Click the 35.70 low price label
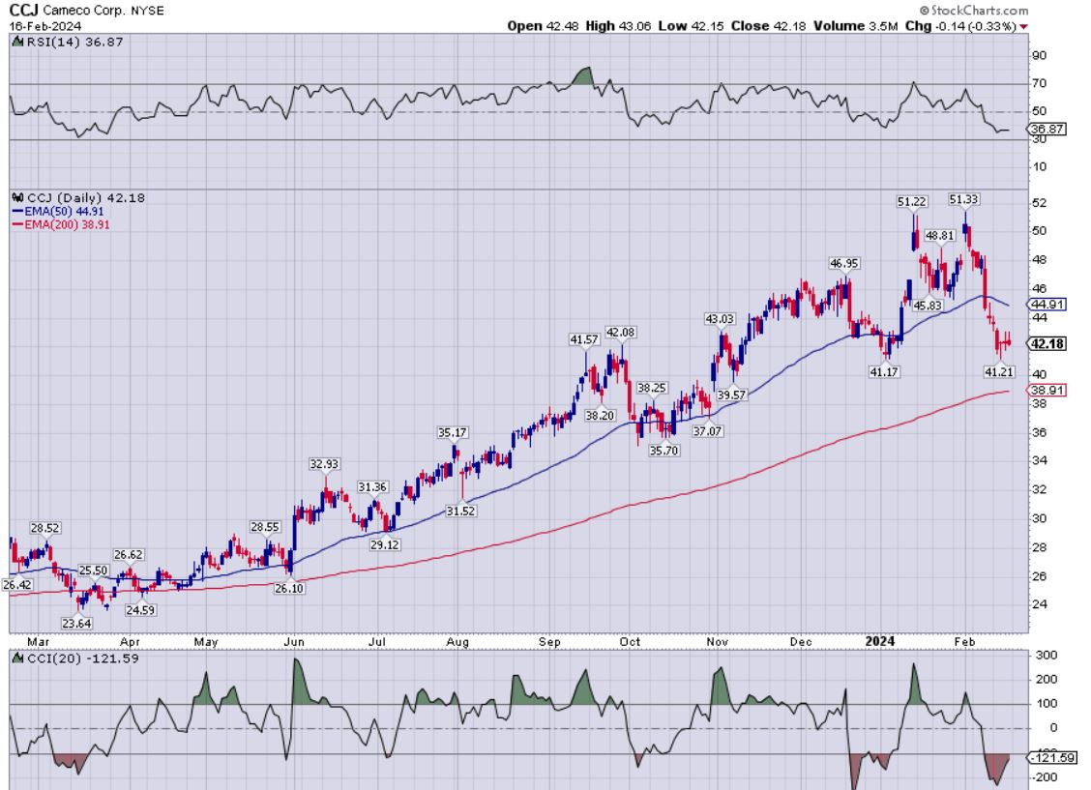The height and width of the screenshot is (790, 1091). click(x=663, y=451)
